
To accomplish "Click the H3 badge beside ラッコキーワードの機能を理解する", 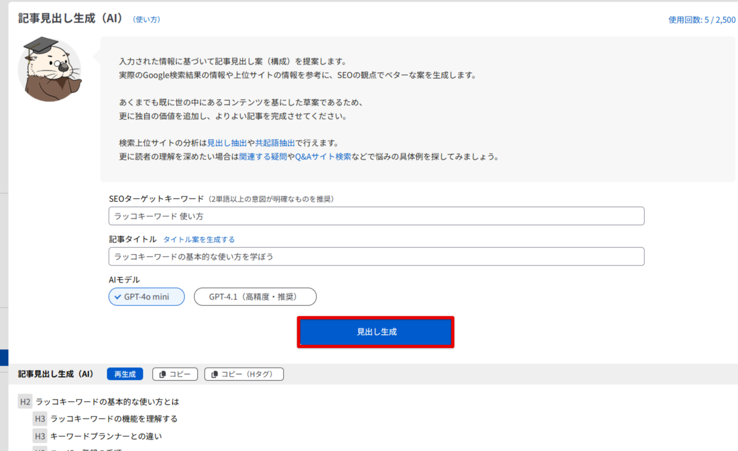I will point(40,419).
